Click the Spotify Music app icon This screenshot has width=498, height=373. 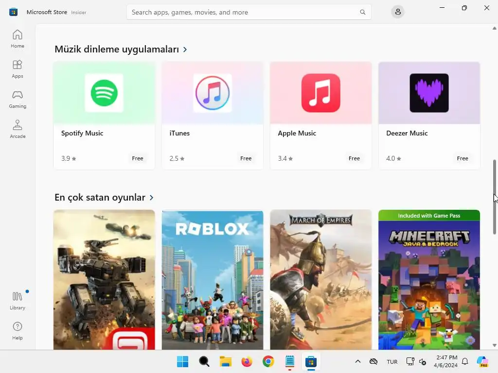(104, 93)
